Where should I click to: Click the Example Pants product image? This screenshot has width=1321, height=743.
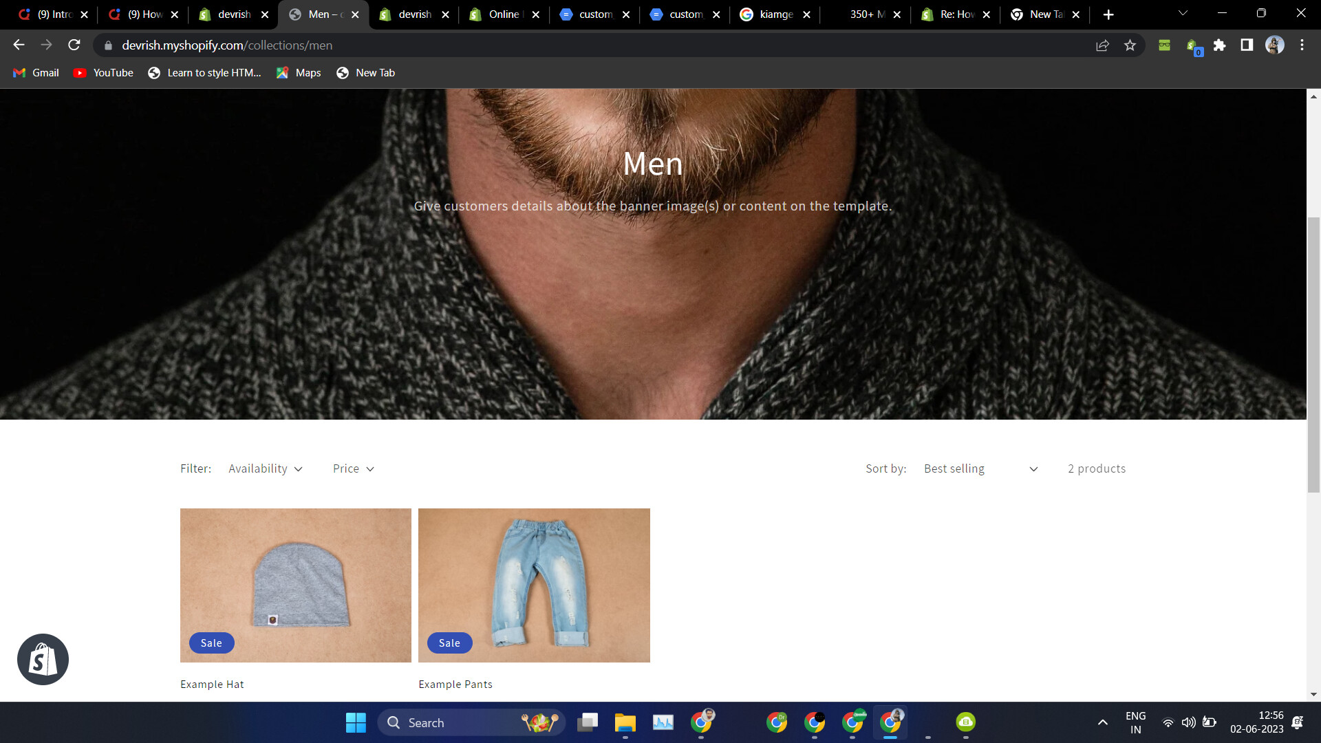point(534,585)
